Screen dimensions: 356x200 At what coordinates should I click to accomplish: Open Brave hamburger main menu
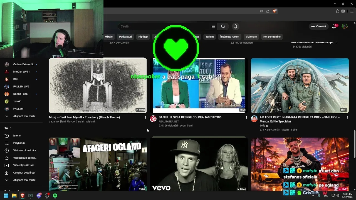352,11
